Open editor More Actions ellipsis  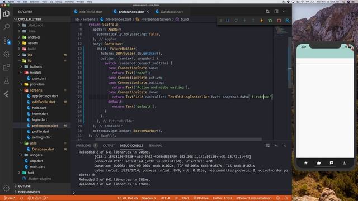point(285,12)
